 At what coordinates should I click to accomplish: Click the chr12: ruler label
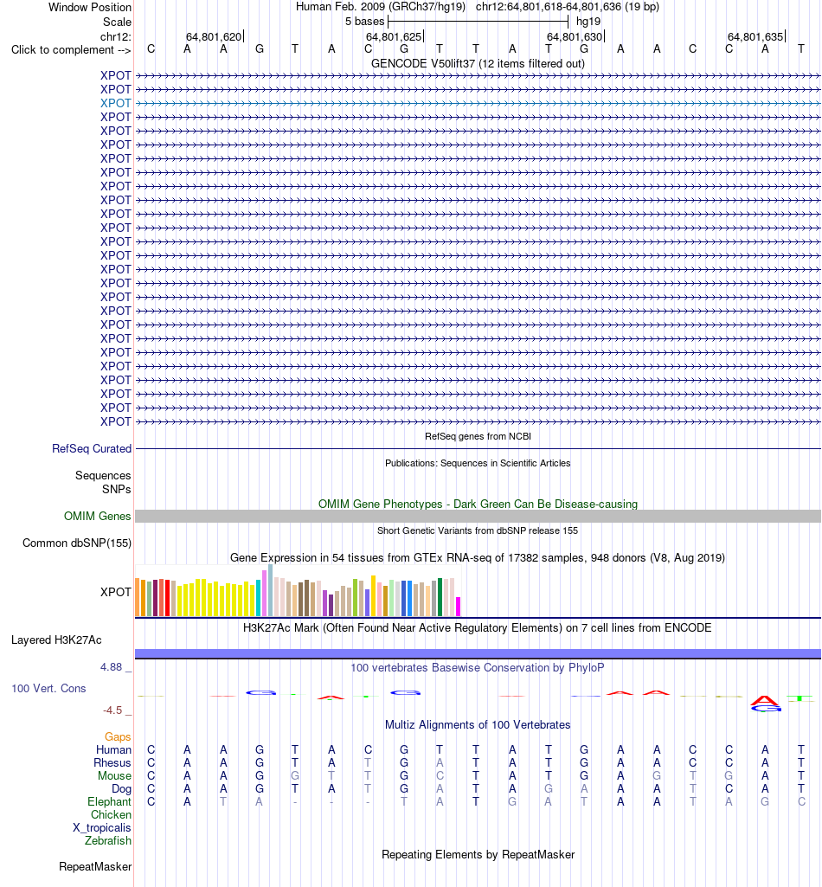click(x=116, y=36)
